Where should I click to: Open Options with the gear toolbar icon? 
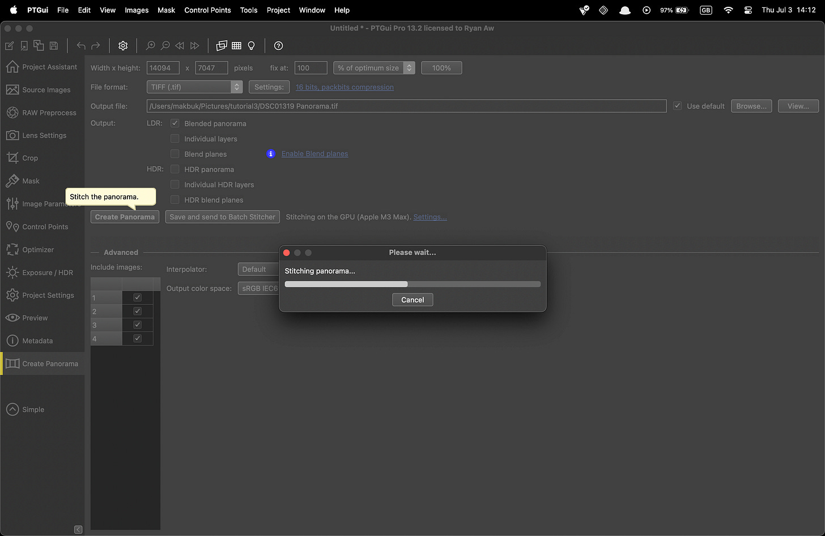tap(123, 46)
